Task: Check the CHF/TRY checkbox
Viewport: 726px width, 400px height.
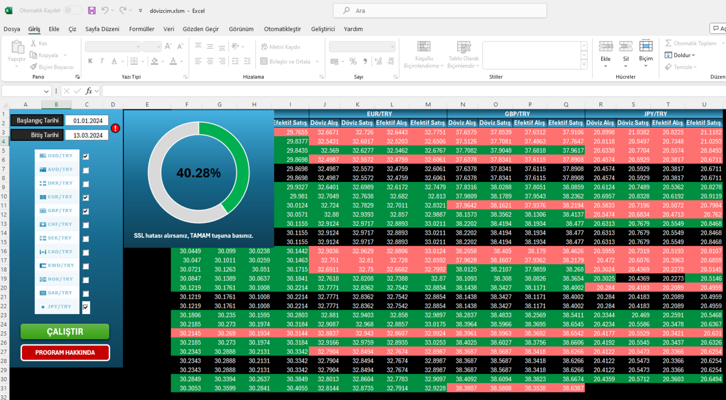Action: (86, 225)
